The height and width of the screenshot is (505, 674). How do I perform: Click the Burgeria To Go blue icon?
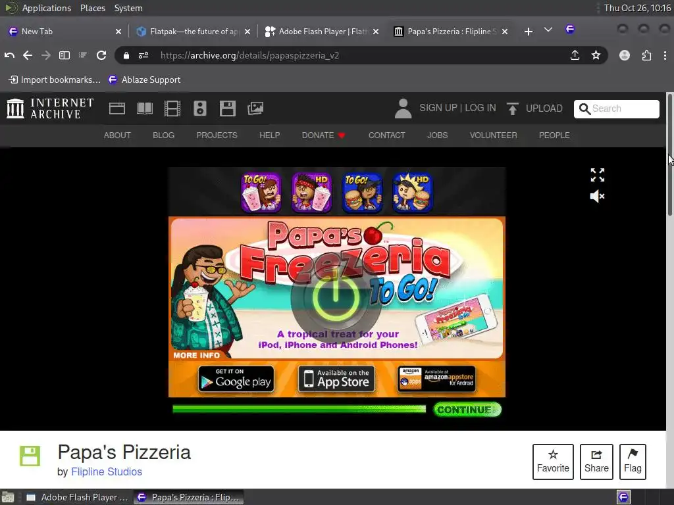coord(362,193)
